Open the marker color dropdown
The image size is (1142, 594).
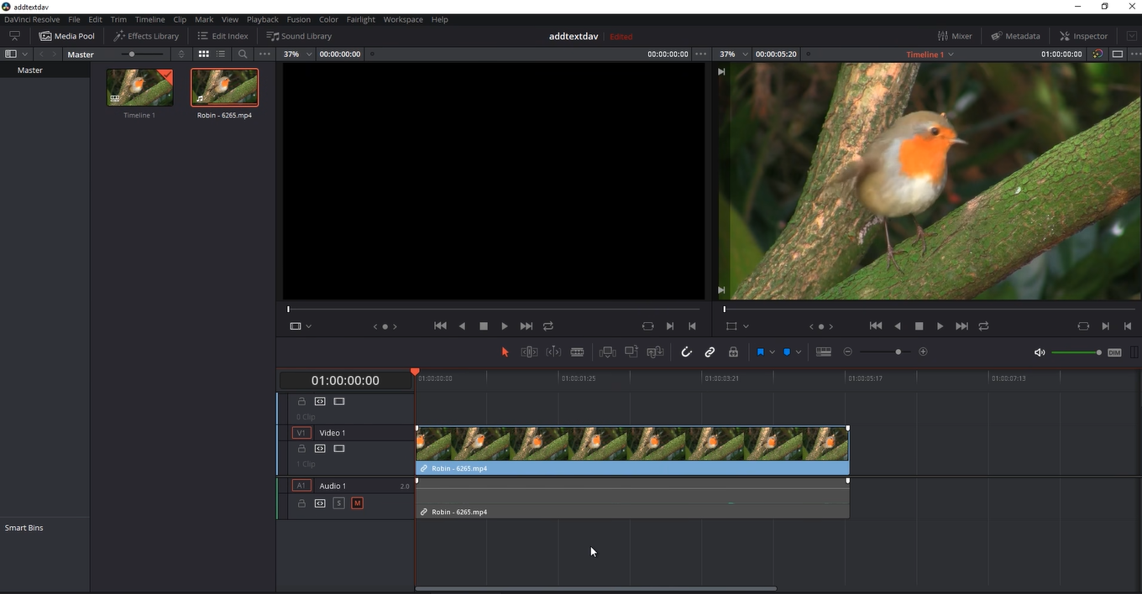point(799,352)
